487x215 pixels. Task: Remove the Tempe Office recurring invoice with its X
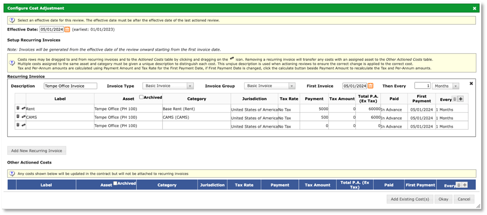click(471, 83)
